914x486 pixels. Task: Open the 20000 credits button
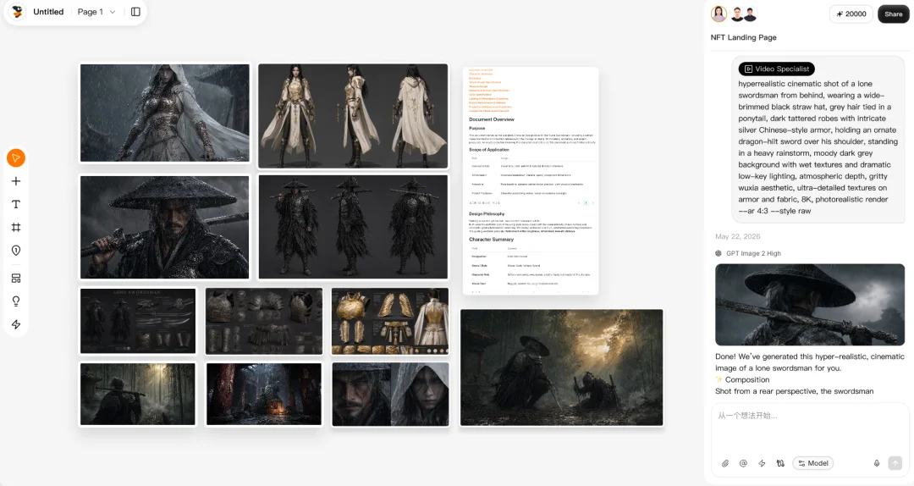851,14
